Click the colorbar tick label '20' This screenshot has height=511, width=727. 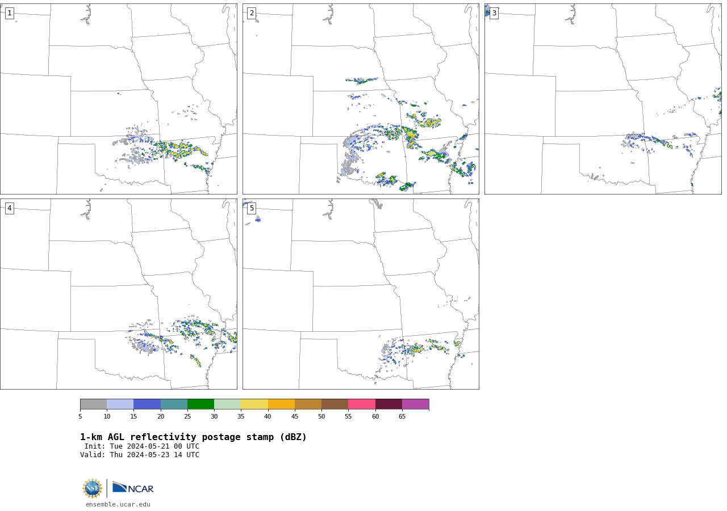coord(161,417)
